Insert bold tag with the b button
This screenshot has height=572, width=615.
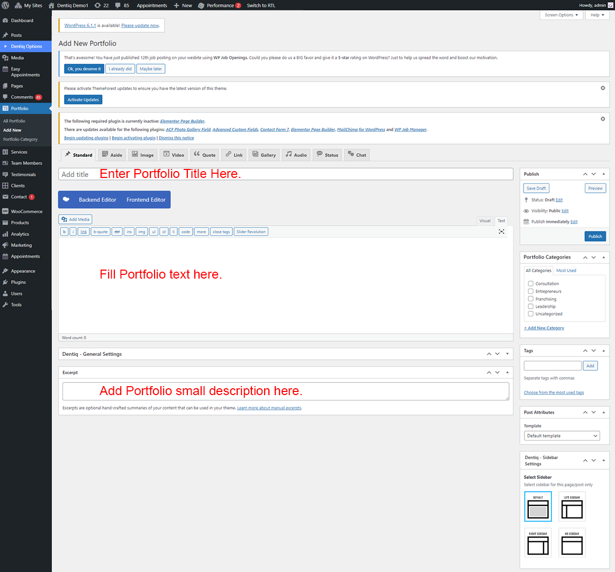(x=64, y=231)
